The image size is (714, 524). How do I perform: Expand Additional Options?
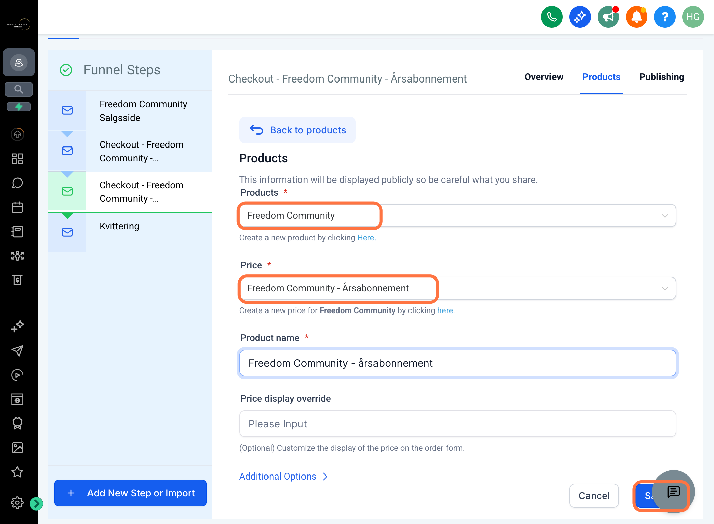[x=283, y=476]
